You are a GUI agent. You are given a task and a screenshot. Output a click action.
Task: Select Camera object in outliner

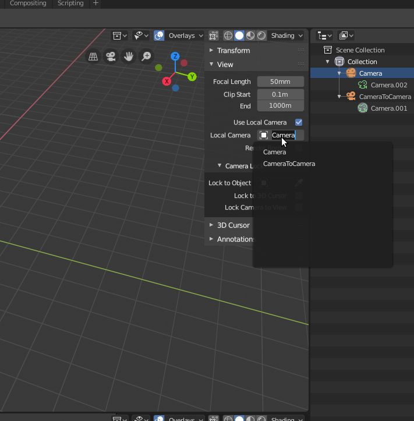(x=370, y=73)
